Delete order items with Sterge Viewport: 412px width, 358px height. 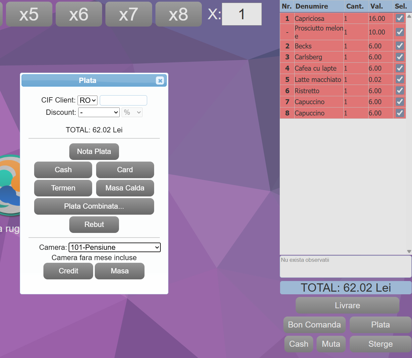tap(380, 344)
